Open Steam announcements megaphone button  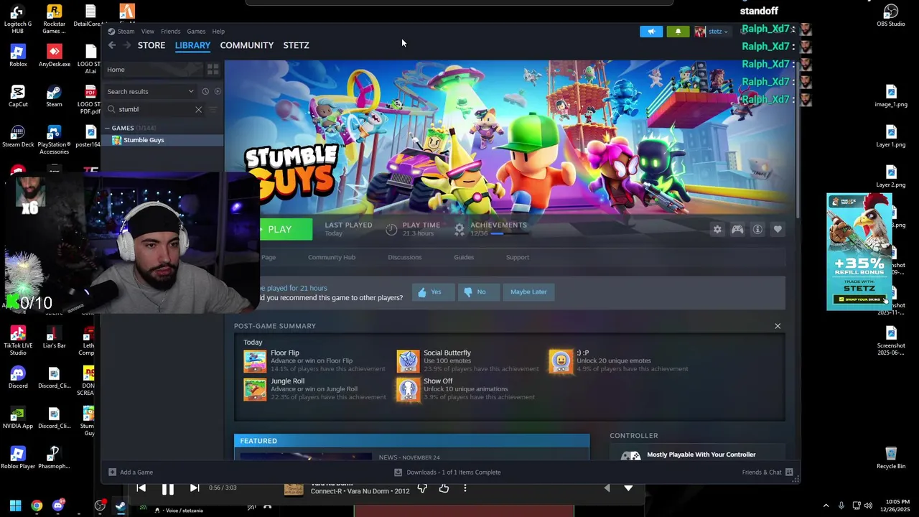[x=651, y=32]
